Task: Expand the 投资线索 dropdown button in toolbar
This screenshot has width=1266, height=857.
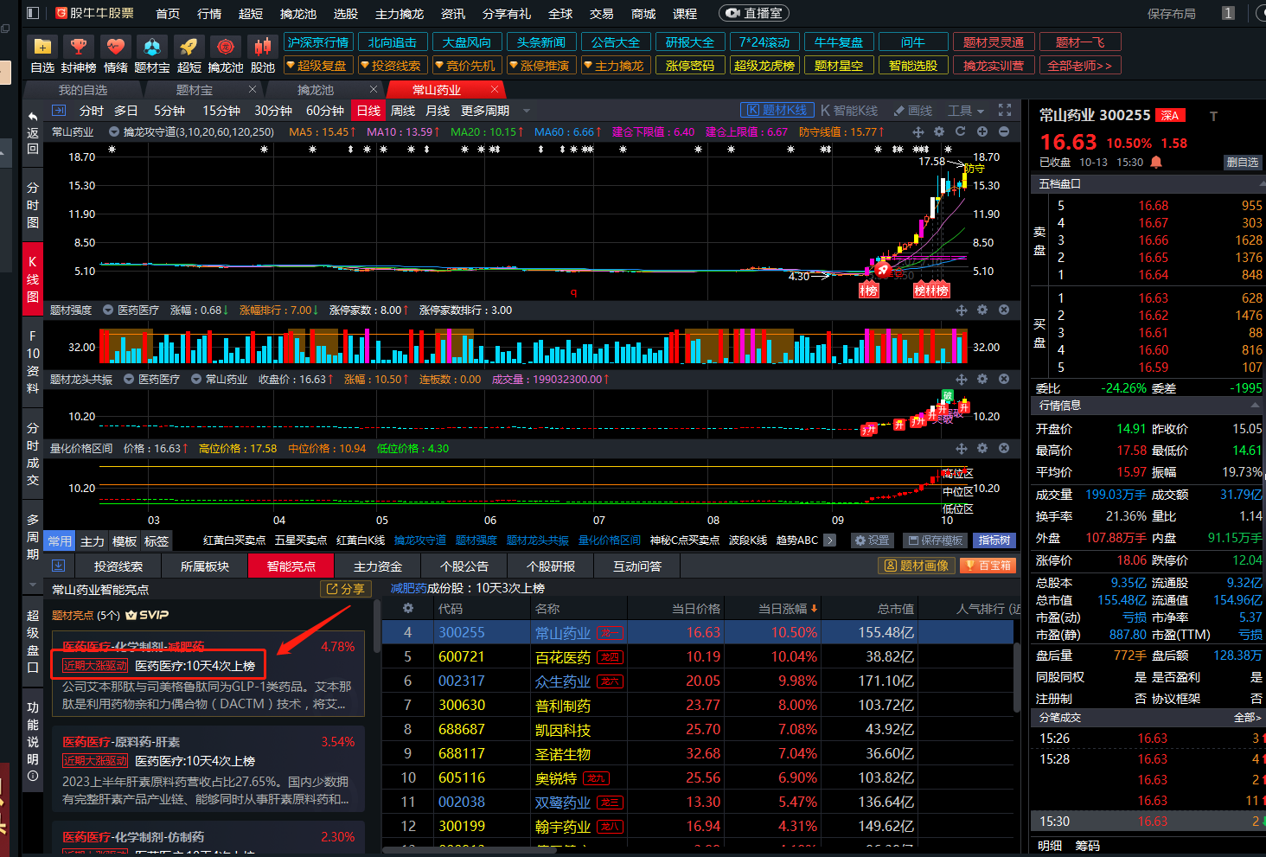Action: point(391,66)
